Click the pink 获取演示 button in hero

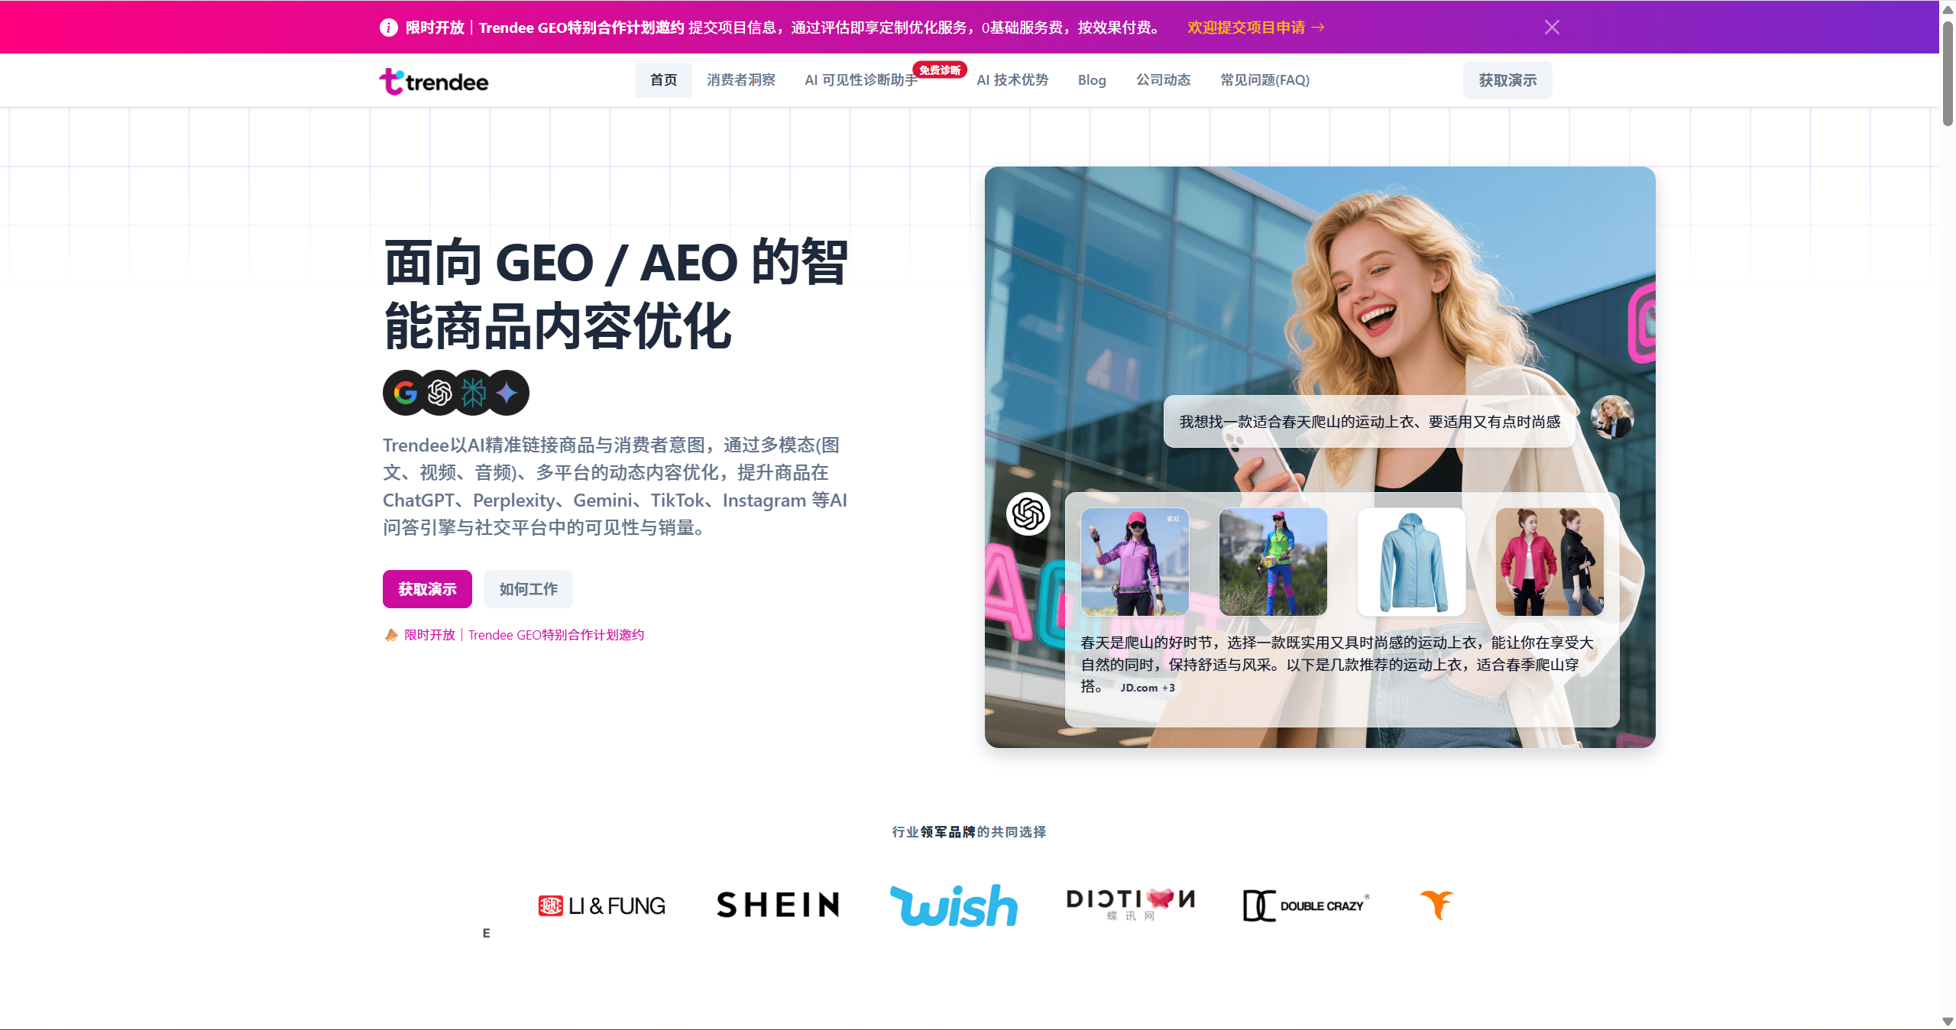pyautogui.click(x=427, y=589)
